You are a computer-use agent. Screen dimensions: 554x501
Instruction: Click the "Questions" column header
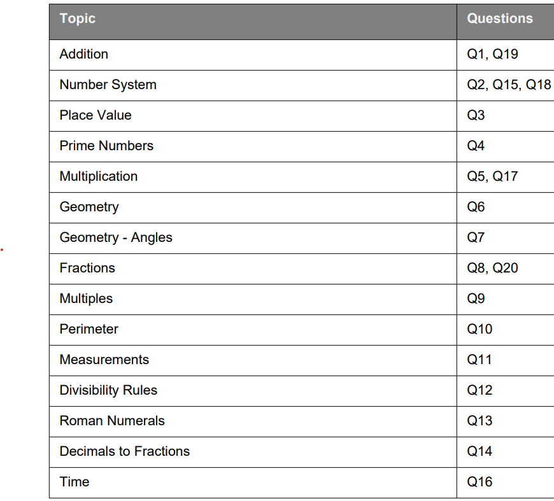point(500,18)
